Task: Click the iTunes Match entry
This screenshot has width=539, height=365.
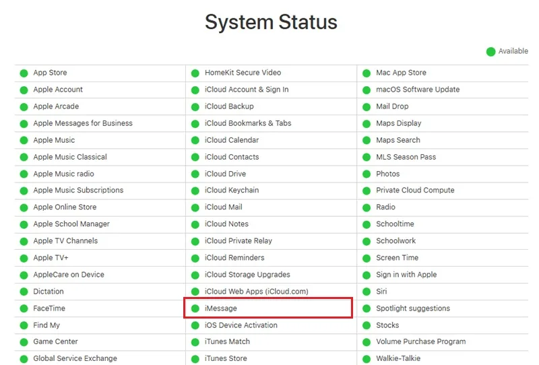Action: coord(228,341)
